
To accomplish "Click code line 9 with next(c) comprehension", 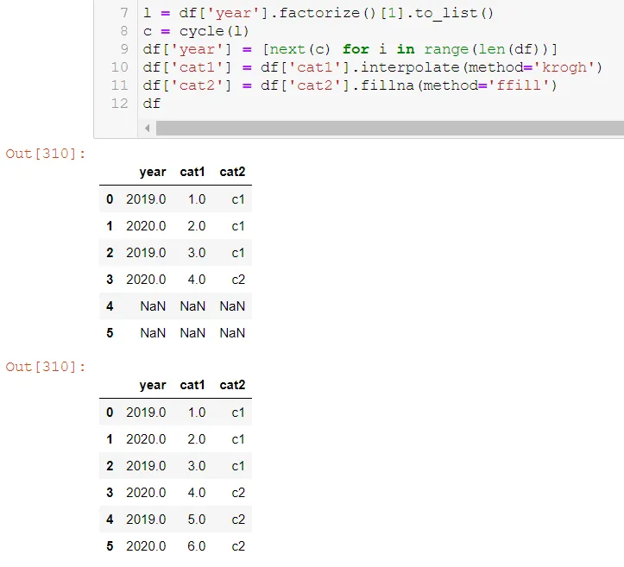I will point(350,49).
